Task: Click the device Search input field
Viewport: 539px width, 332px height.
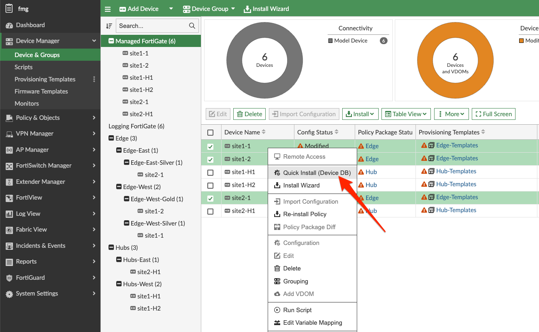Action: [157, 26]
